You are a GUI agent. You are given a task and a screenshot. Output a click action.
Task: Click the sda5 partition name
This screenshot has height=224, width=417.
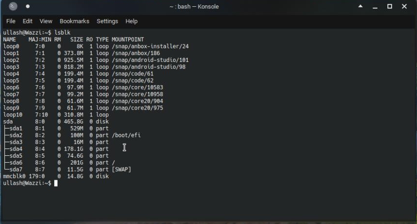pos(16,156)
